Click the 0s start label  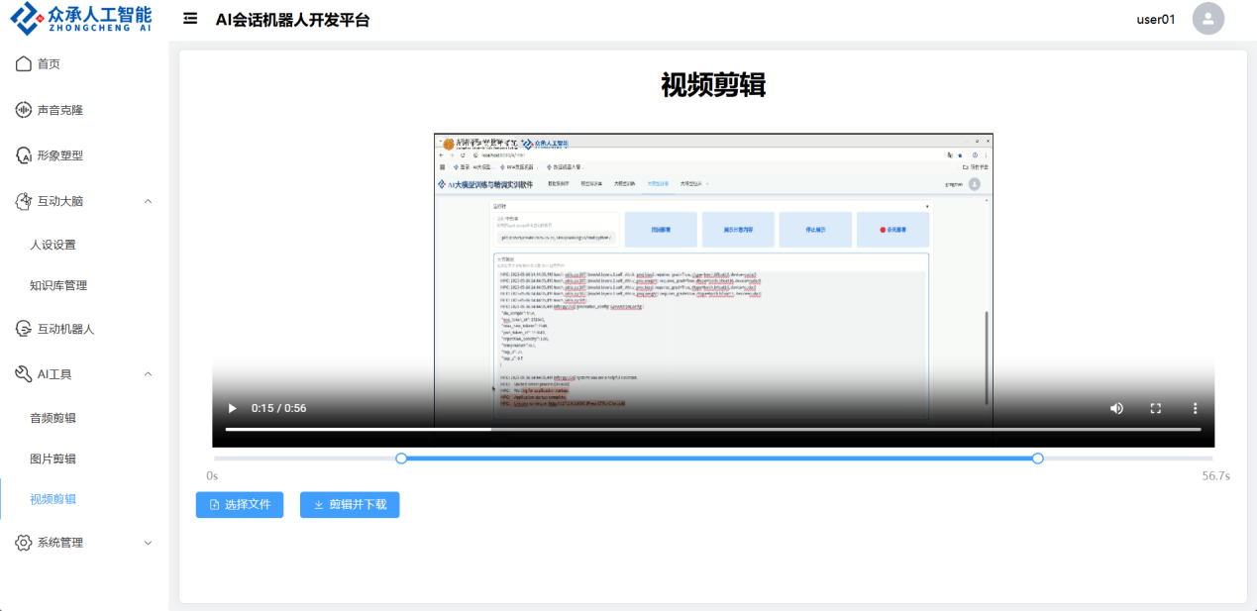pos(212,476)
